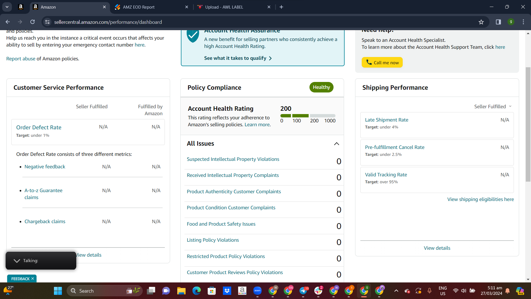Open the site information icon in address bar
The width and height of the screenshot is (531, 299).
[48, 22]
